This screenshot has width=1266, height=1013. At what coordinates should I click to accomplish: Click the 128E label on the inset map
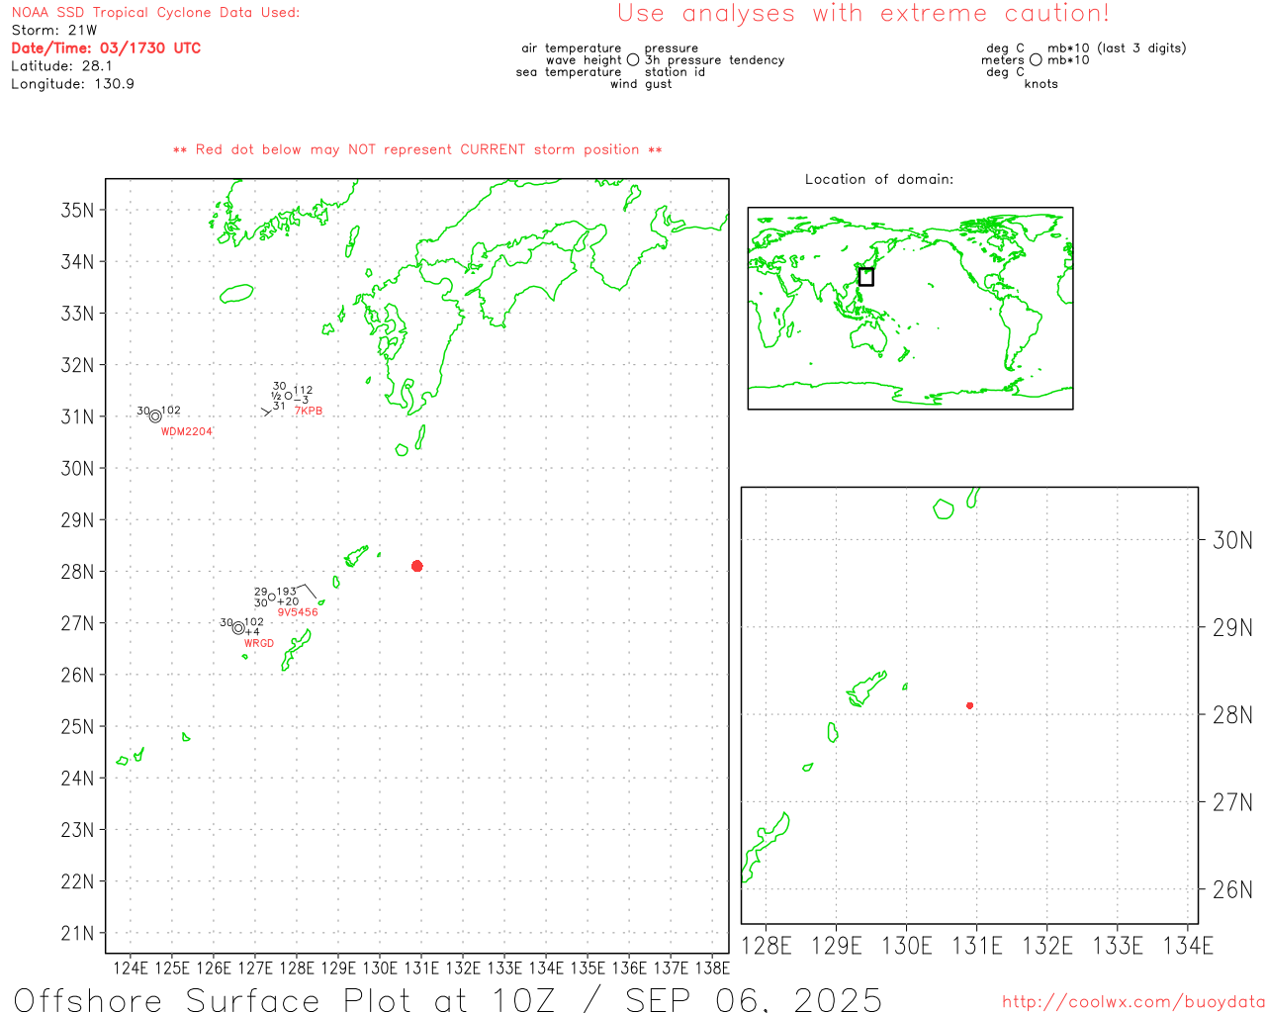767,946
